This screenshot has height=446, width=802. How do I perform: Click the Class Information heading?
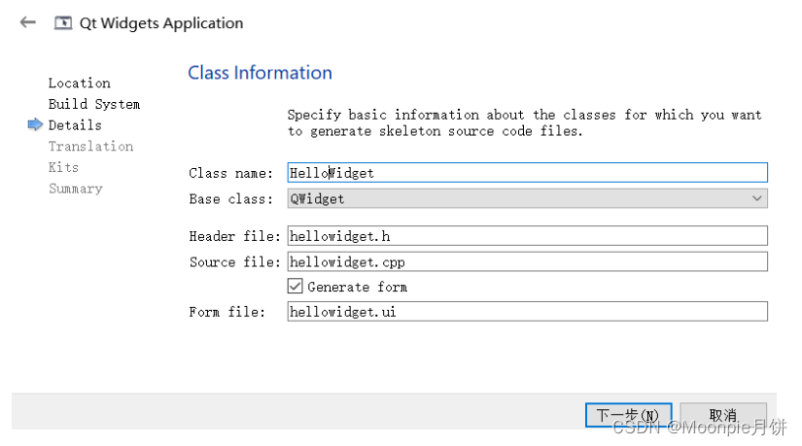(x=260, y=73)
